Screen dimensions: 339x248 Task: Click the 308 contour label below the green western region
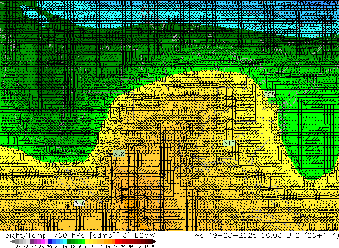tap(119, 154)
